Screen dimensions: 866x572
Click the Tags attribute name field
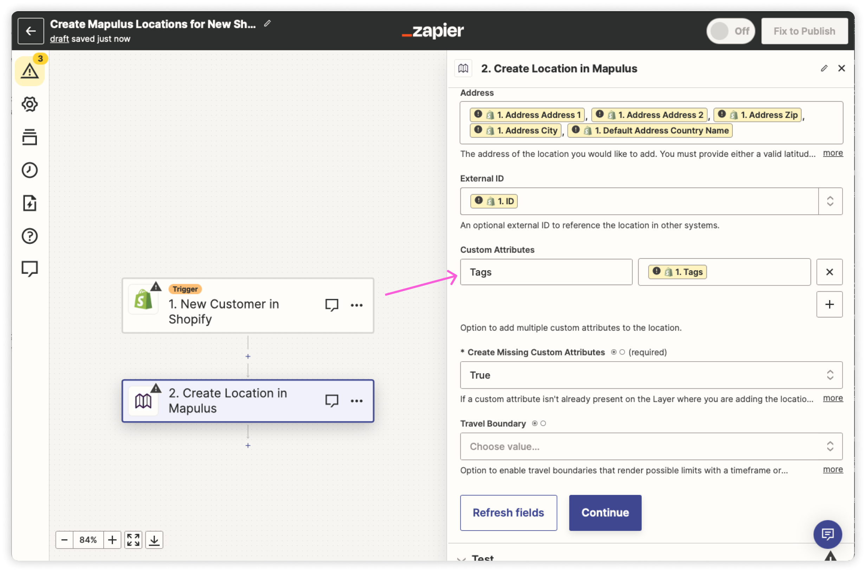click(x=546, y=272)
